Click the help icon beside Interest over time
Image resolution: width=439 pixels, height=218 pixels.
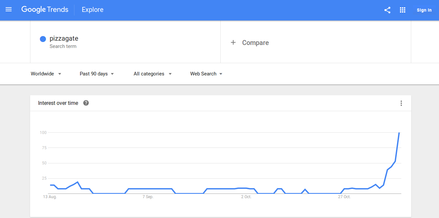point(86,103)
